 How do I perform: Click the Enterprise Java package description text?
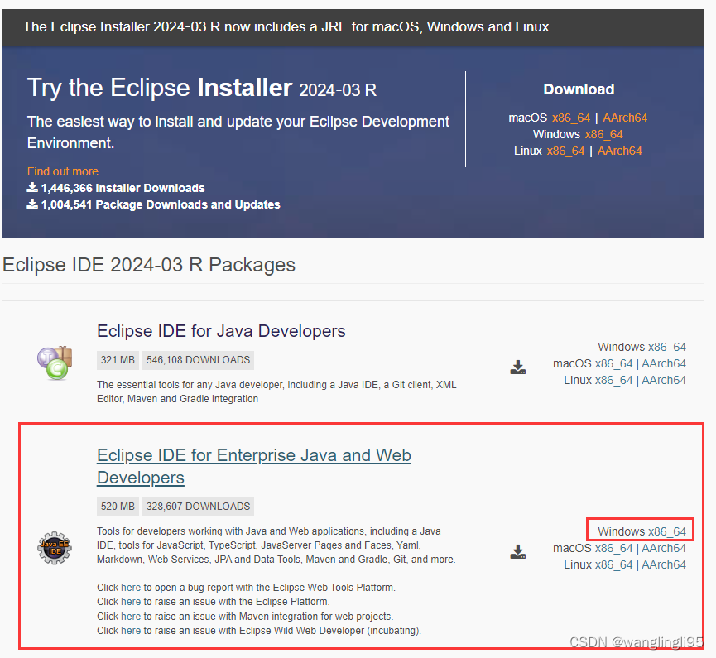click(x=276, y=545)
